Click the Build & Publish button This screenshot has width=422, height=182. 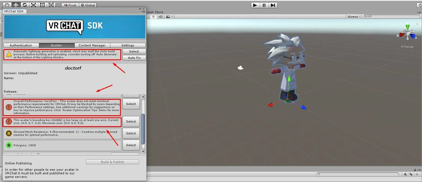coord(113,162)
